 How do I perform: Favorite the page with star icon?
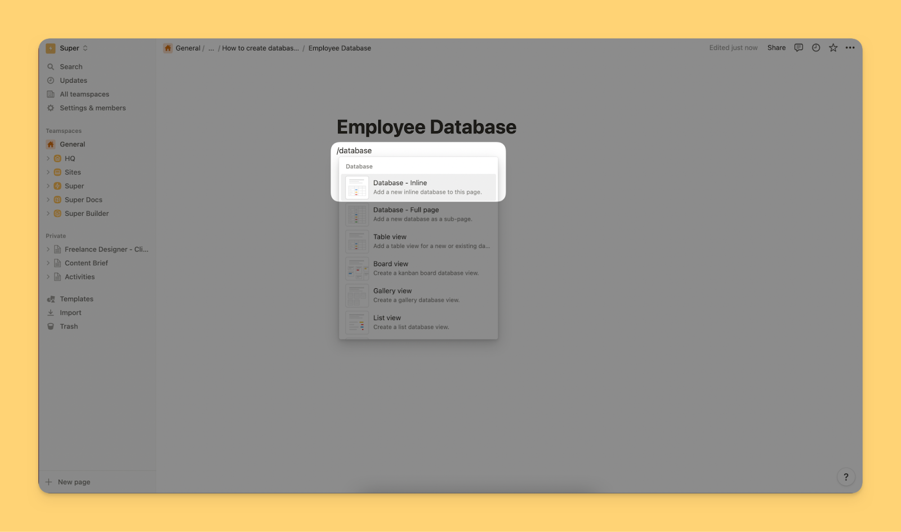833,48
